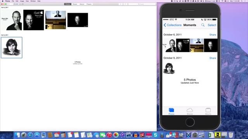
Task: Select the dark portrait photo in the Mac Photos window
Action: tap(77, 20)
